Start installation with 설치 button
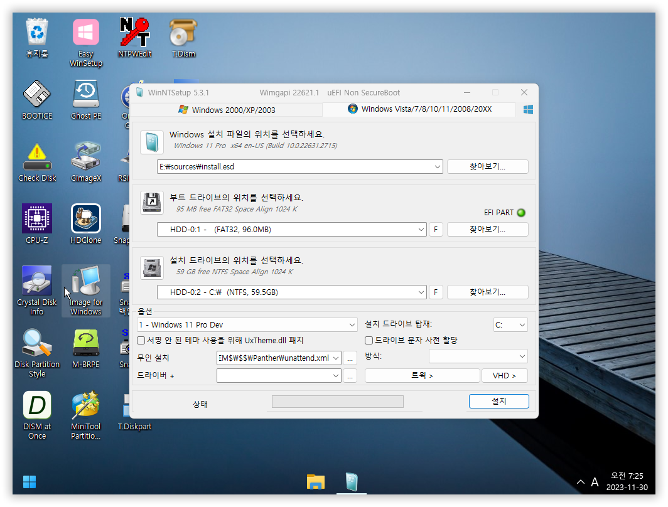This screenshot has height=507, width=668. [499, 401]
